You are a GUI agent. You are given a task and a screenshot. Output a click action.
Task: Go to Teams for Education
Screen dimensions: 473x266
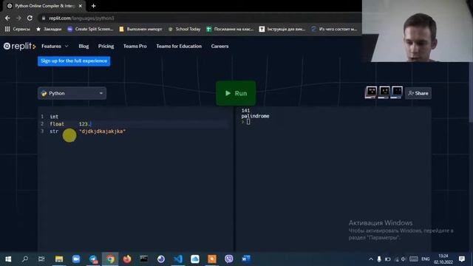tap(179, 46)
